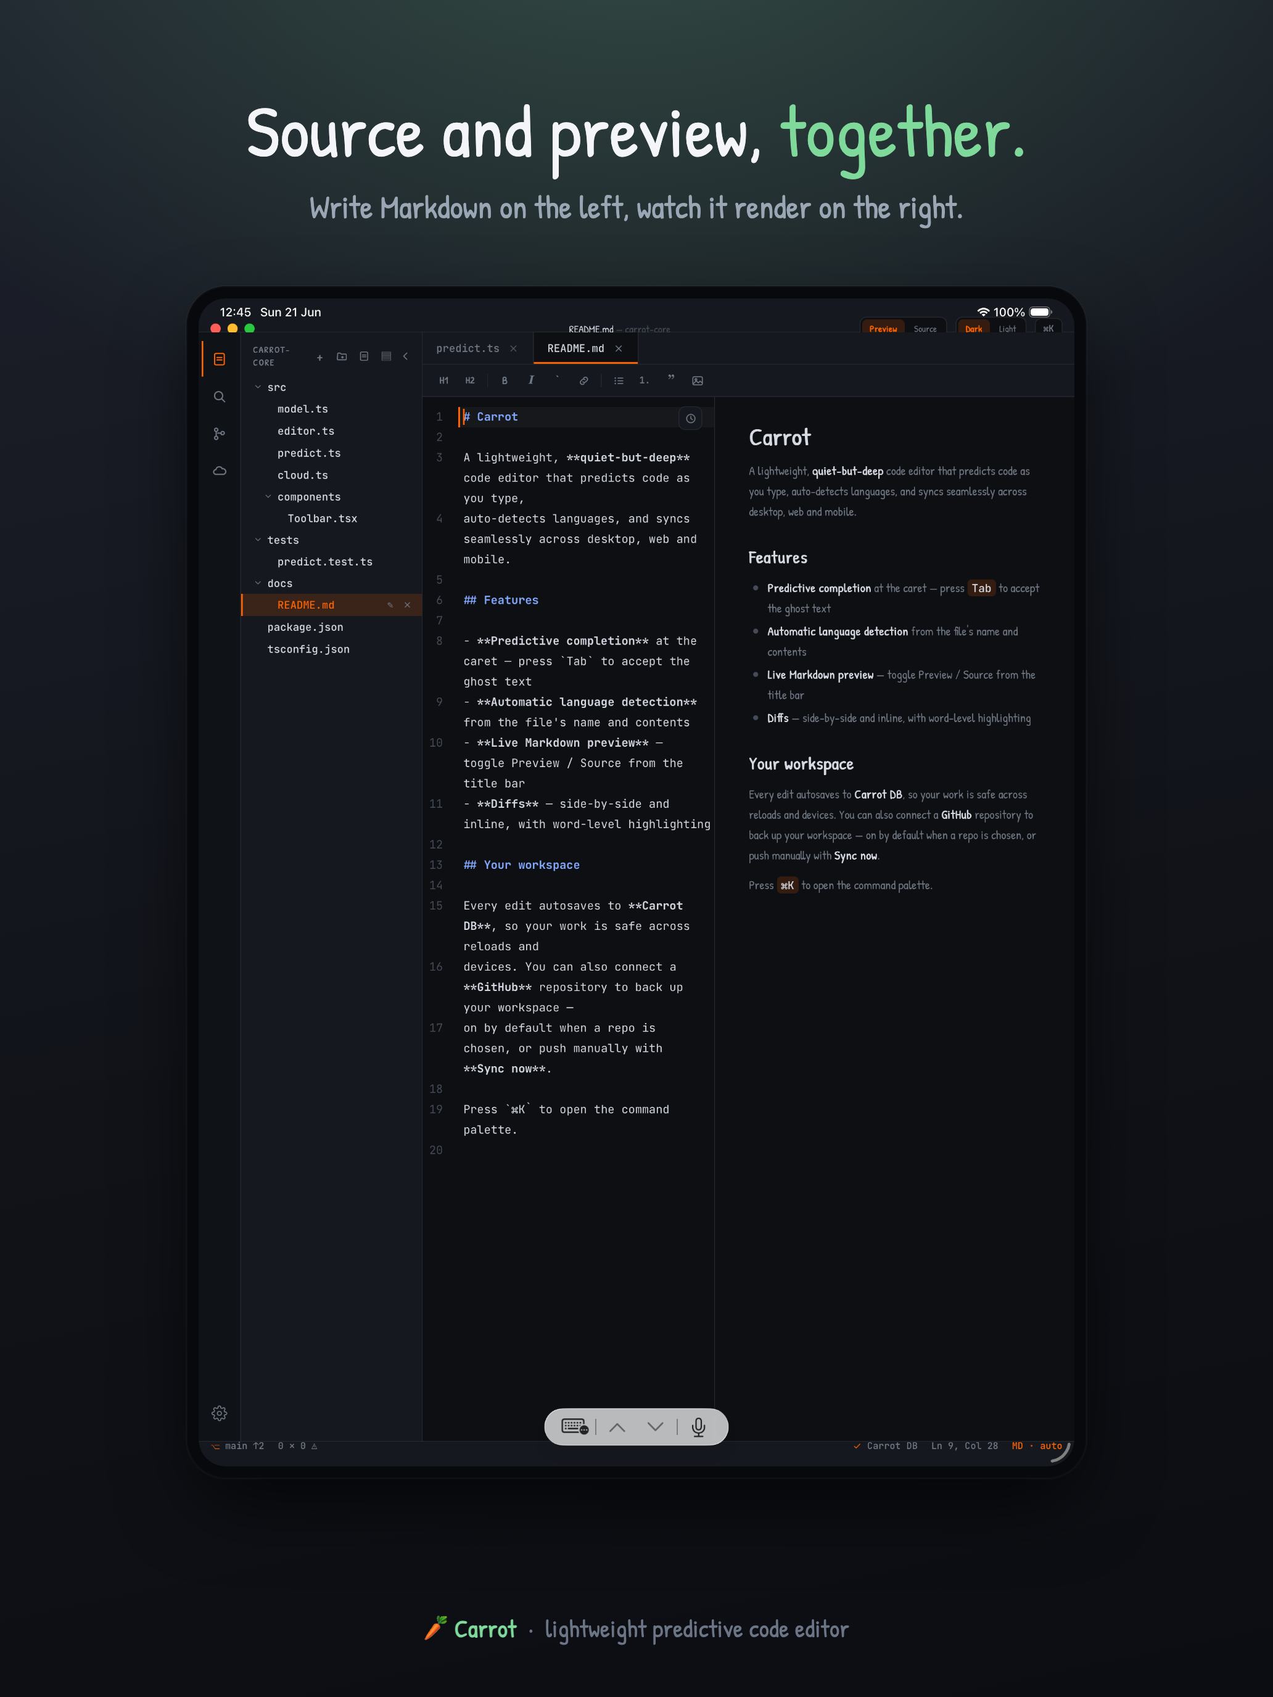Apply bold formatting
1273x1697 pixels.
[x=504, y=380]
